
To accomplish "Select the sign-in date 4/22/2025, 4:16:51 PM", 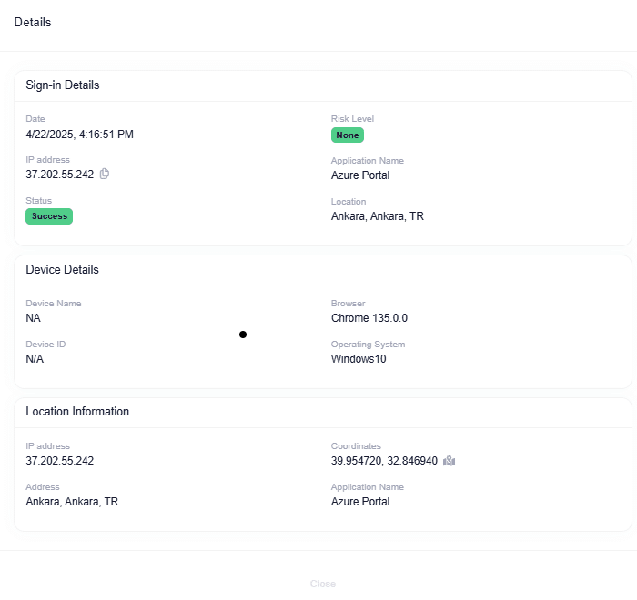I will (80, 135).
